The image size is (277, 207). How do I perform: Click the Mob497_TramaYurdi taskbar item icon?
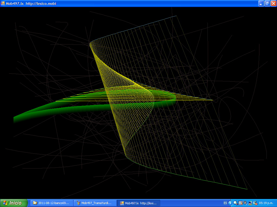[78, 203]
